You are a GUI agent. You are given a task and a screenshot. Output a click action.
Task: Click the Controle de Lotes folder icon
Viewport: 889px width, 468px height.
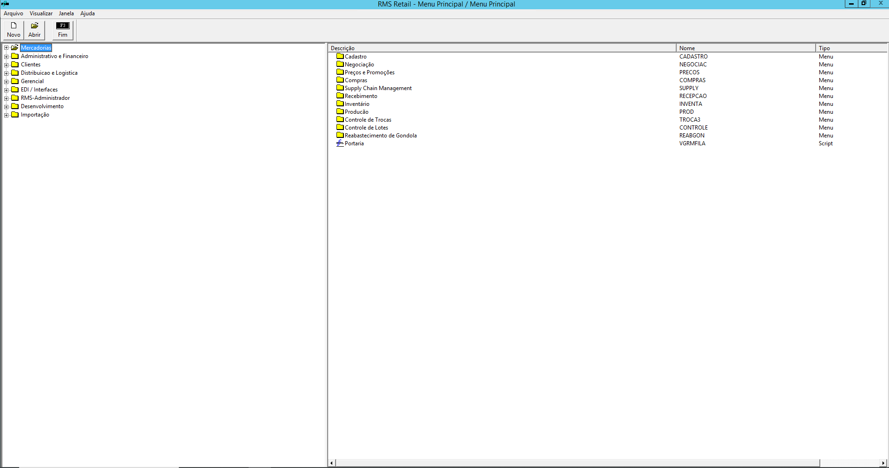[x=340, y=127]
